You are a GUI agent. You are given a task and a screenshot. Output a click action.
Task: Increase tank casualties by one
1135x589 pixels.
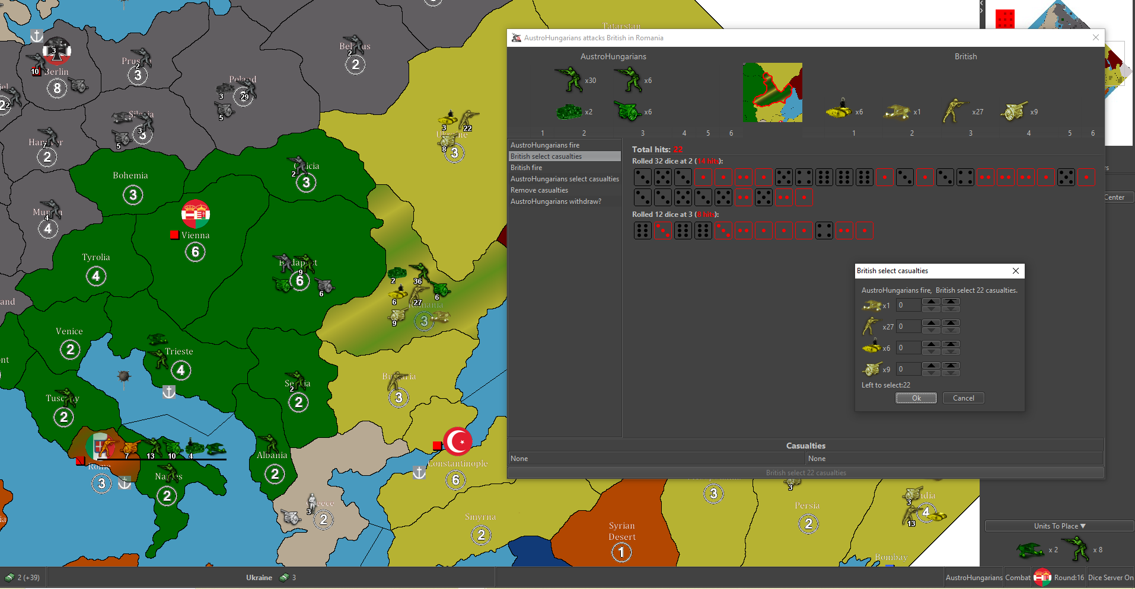click(932, 344)
